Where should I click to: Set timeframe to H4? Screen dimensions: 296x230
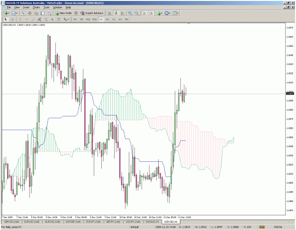tap(107, 19)
